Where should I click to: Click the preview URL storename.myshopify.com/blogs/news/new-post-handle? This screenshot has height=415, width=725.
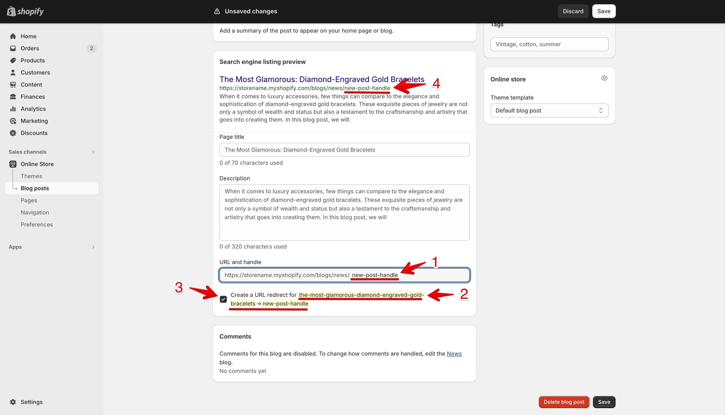(305, 88)
